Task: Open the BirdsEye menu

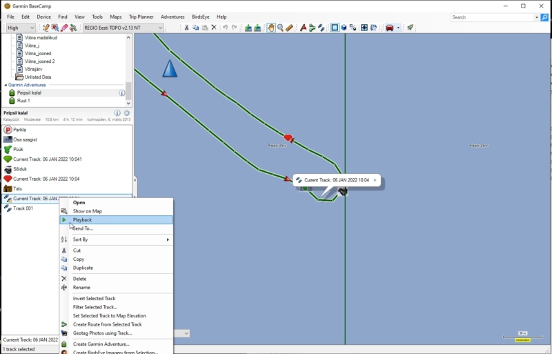Action: point(200,17)
